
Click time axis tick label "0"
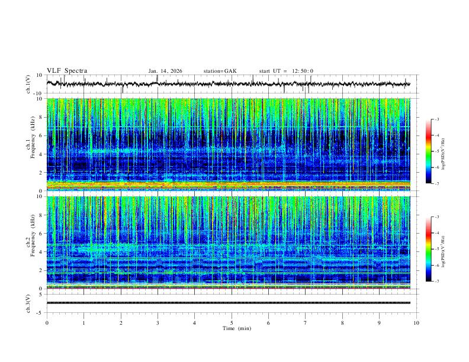47,323
